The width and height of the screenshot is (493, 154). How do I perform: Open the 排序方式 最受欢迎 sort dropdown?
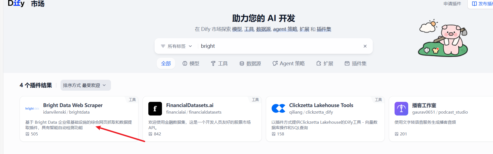point(86,85)
